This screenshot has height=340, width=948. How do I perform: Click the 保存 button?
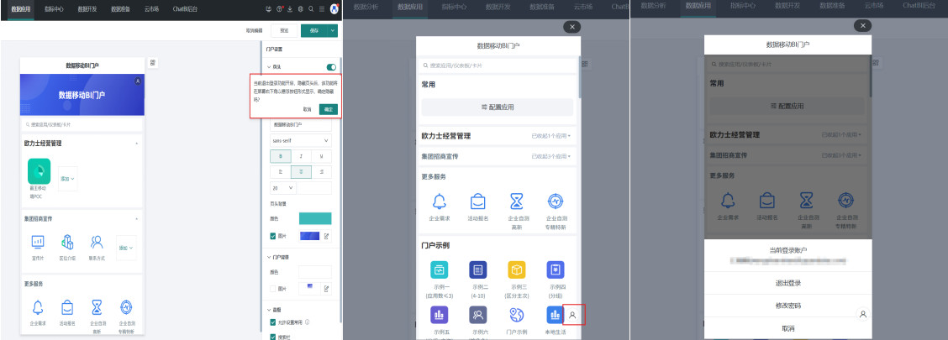pos(313,30)
